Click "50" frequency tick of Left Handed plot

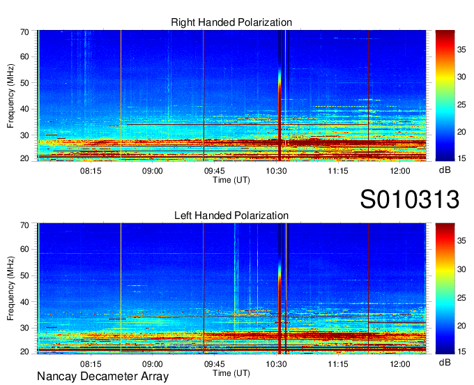point(24,275)
